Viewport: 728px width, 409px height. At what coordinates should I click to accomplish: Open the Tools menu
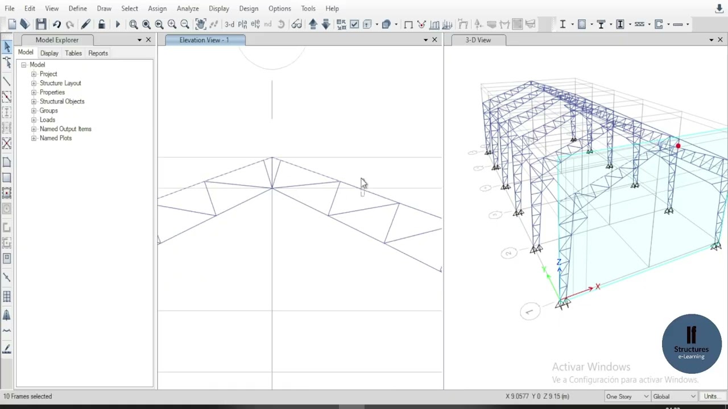click(308, 9)
